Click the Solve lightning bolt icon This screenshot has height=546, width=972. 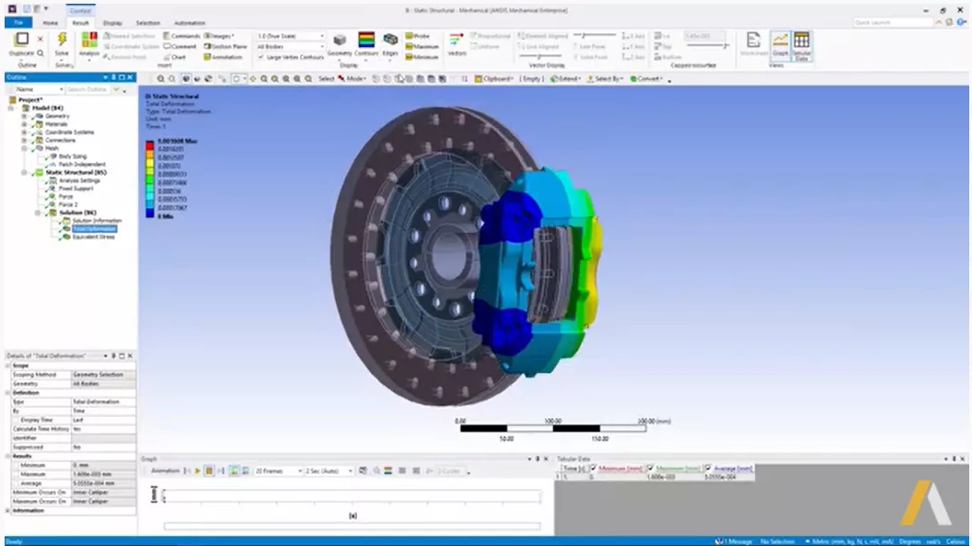62,41
